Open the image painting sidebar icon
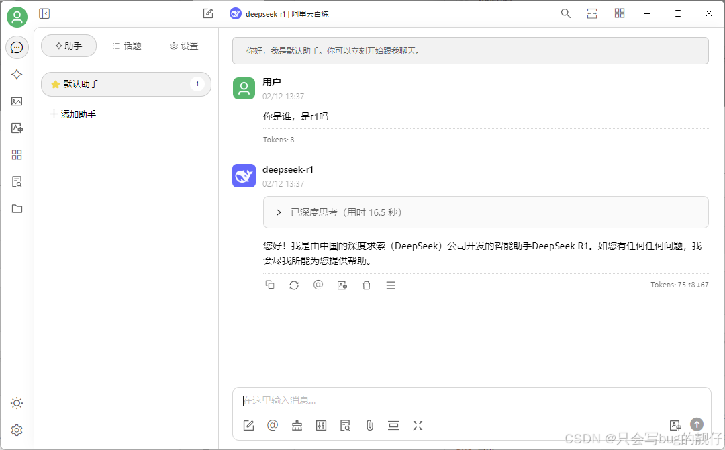This screenshot has width=725, height=450. (x=17, y=101)
